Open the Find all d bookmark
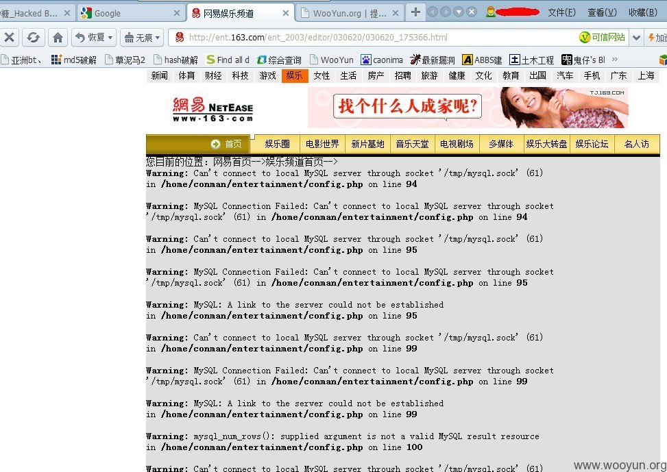 tap(228, 60)
